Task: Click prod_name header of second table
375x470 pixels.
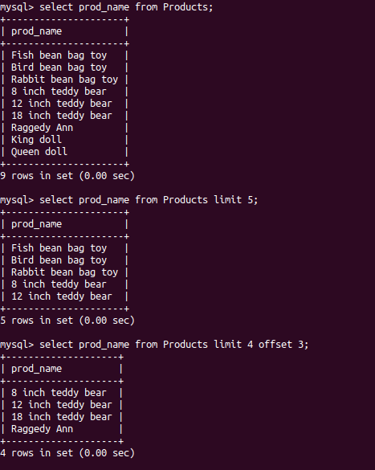Action: point(37,224)
